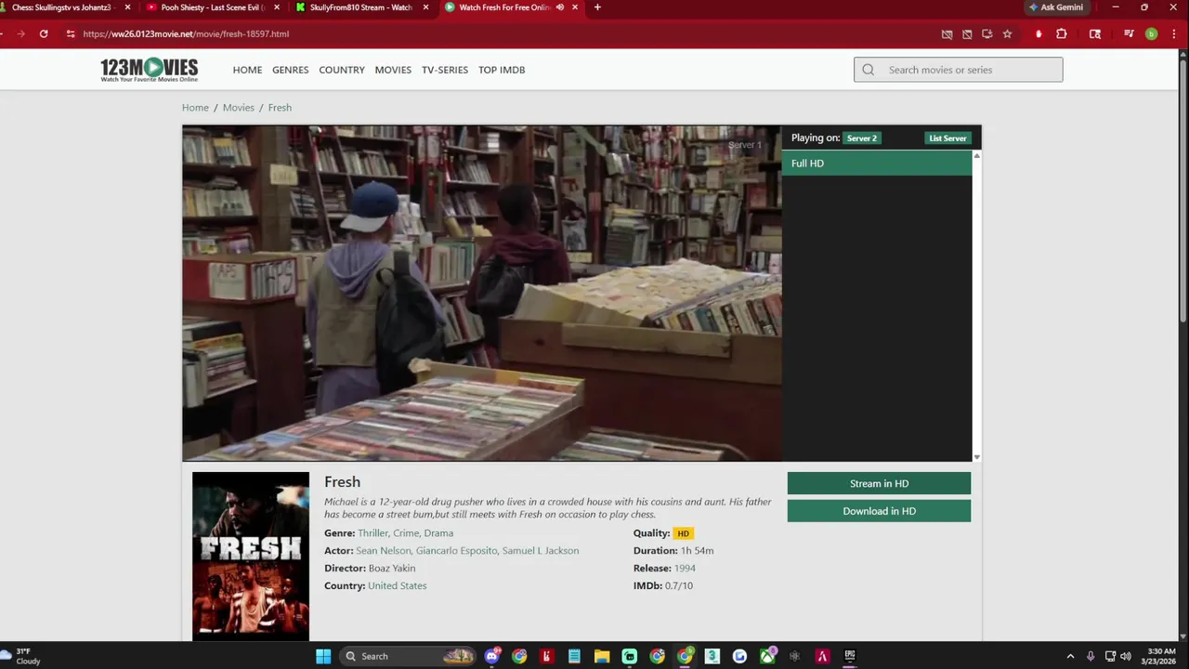Open the 1994 release year link
Screen dimensions: 1189x669
[x=685, y=569]
